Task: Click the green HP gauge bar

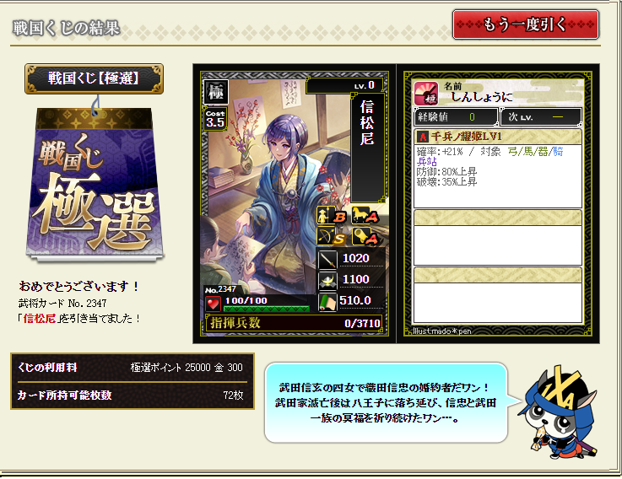Action: tap(267, 309)
